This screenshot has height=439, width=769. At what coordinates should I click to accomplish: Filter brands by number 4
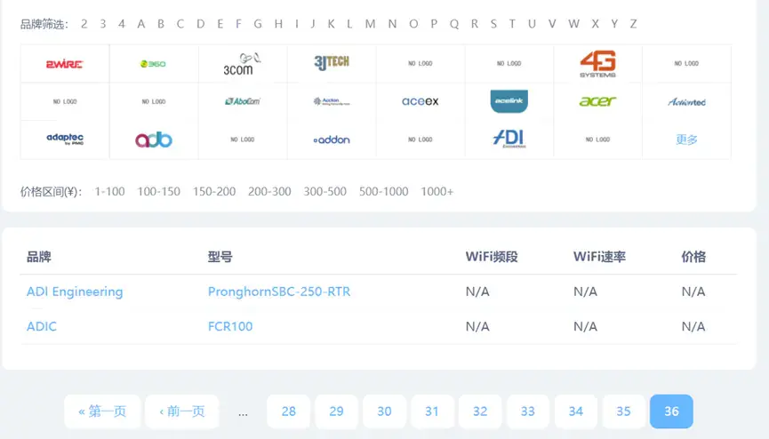(x=122, y=23)
